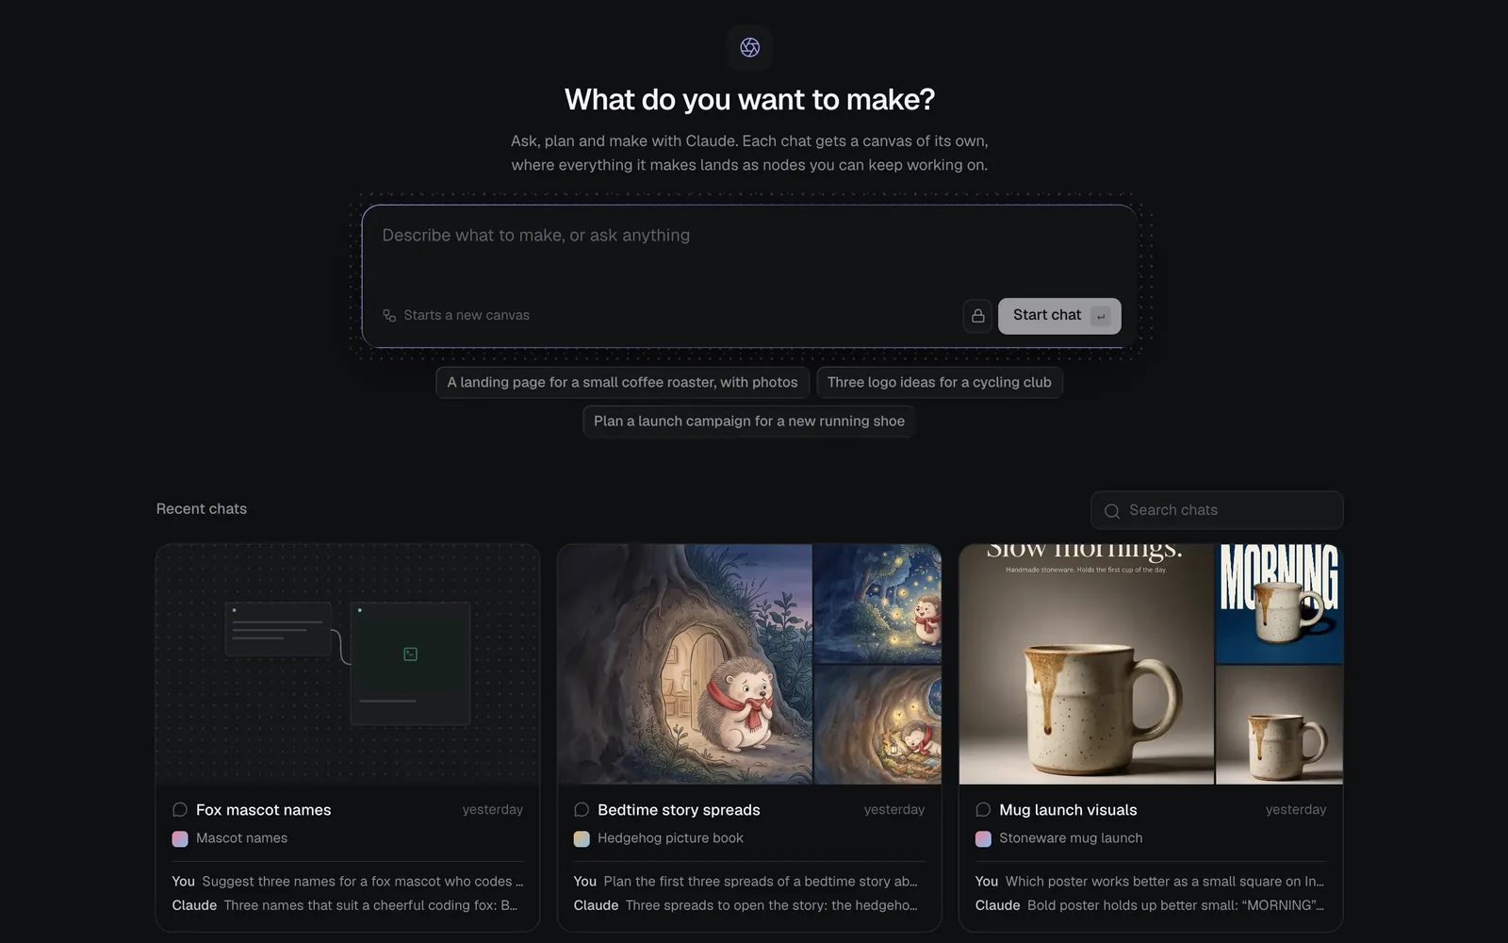Select the running shoe launch campaign suggestion
Image resolution: width=1508 pixels, height=943 pixels.
749,422
